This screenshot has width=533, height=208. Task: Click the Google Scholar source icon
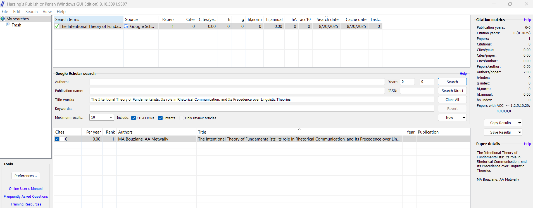tap(126, 26)
